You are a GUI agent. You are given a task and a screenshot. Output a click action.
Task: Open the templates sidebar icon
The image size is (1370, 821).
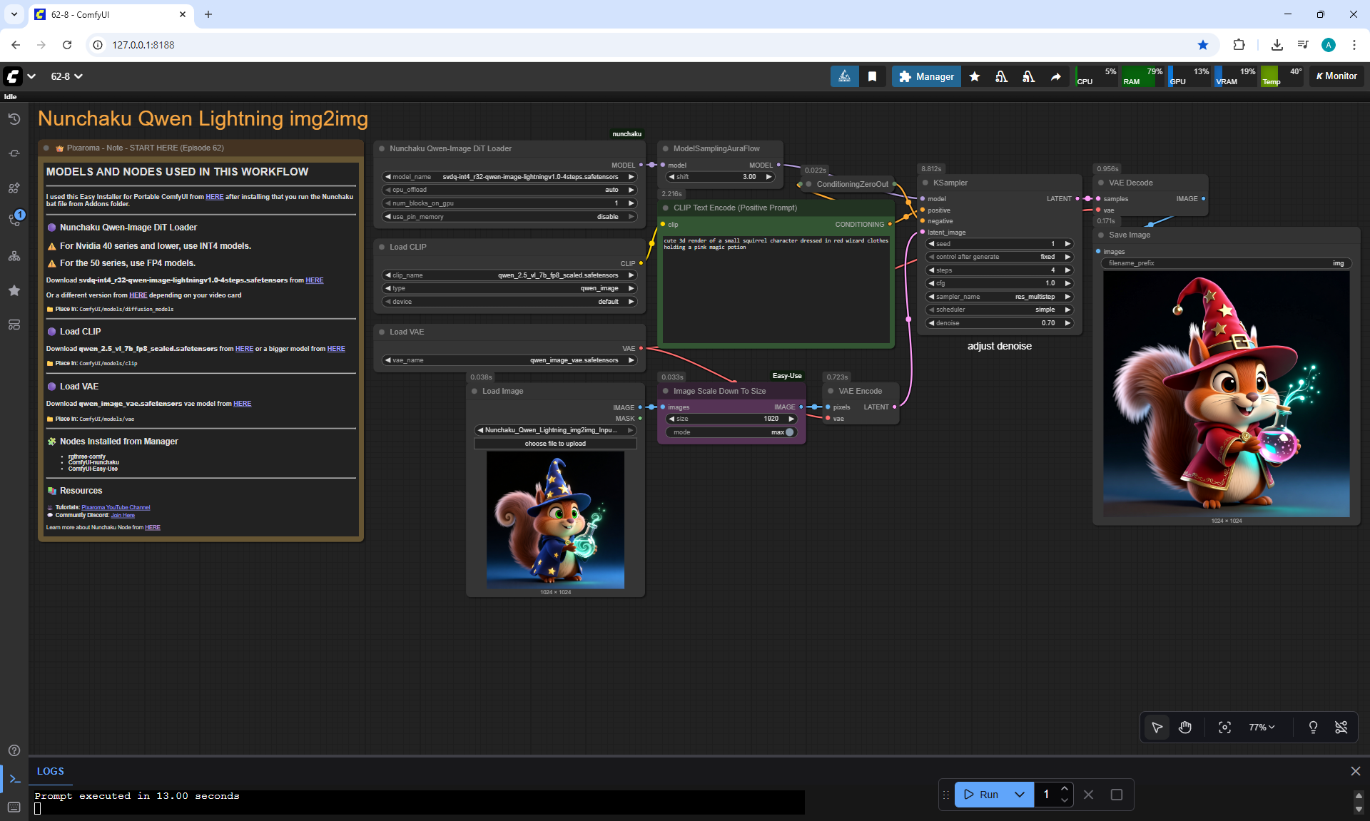coord(14,325)
